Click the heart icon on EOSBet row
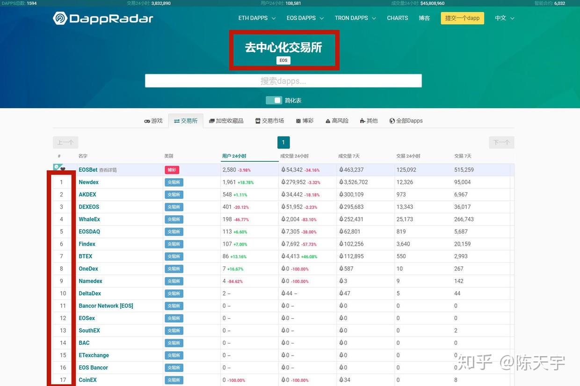This screenshot has height=386, width=580. pos(63,169)
